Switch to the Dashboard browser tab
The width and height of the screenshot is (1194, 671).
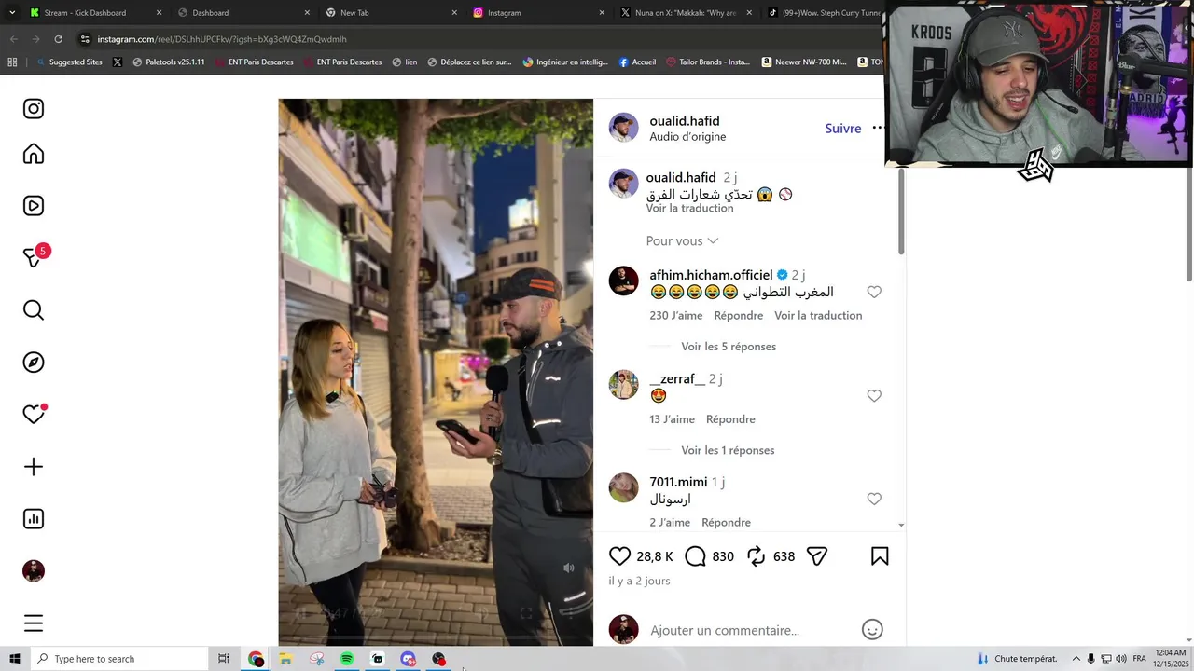[x=210, y=13]
